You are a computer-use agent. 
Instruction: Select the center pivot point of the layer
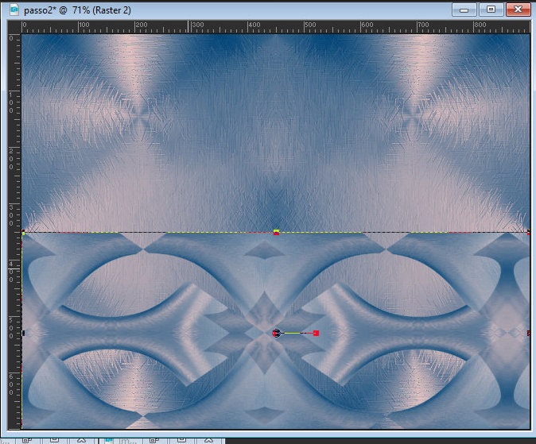(276, 333)
